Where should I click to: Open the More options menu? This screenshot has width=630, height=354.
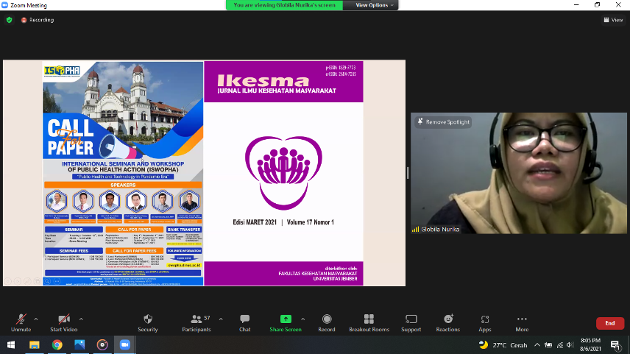(x=522, y=321)
